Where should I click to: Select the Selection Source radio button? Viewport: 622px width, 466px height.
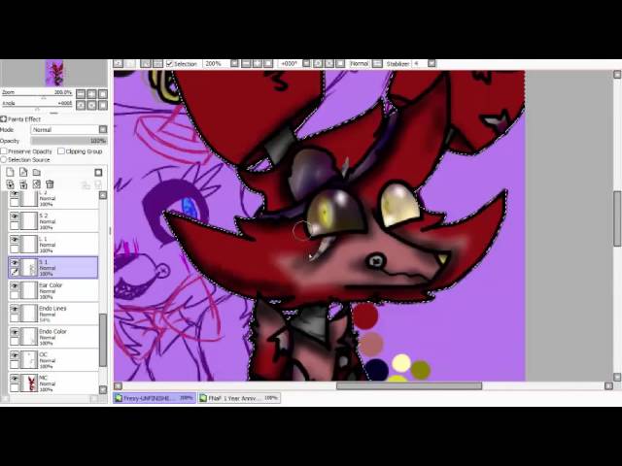click(4, 159)
